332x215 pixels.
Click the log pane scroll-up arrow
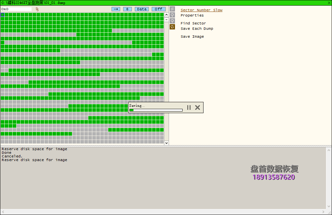point(329,150)
